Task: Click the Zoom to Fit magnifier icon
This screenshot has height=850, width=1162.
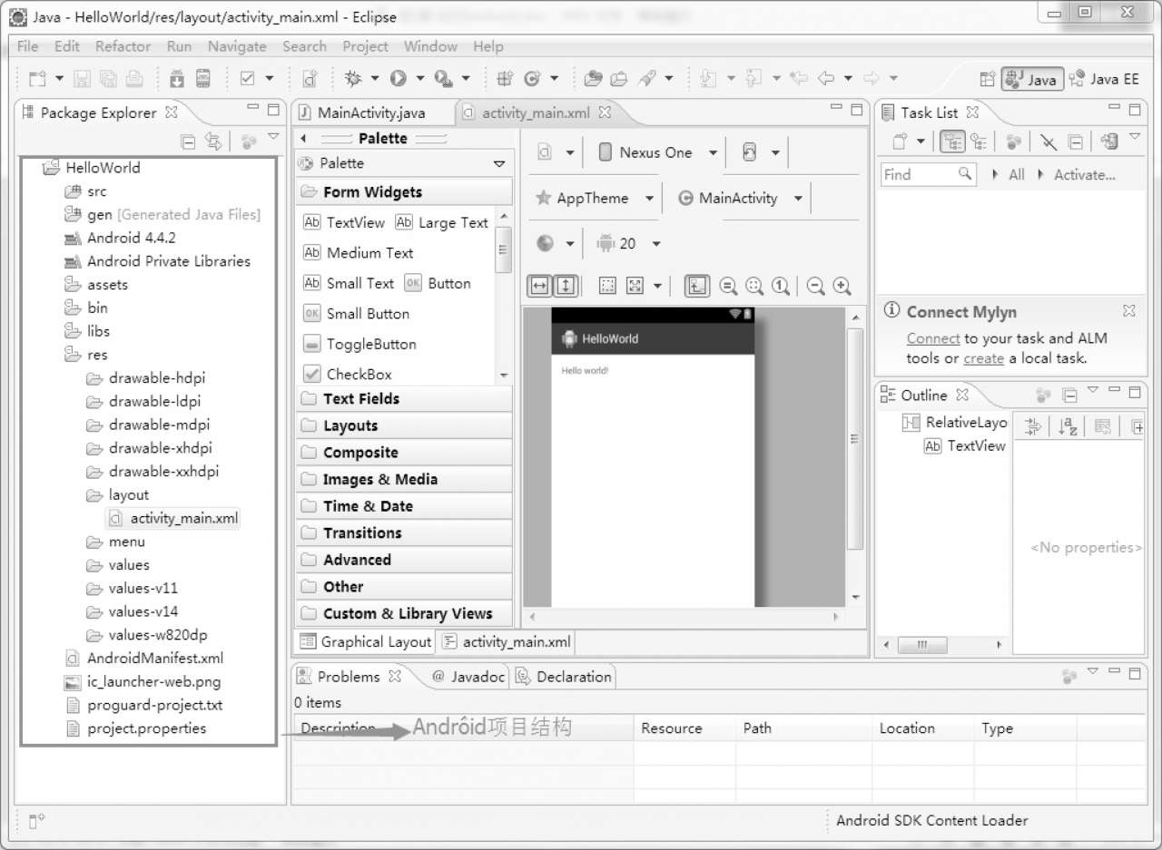Action: point(754,286)
